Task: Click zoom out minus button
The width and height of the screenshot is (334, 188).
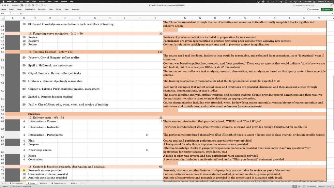Action: point(308,186)
